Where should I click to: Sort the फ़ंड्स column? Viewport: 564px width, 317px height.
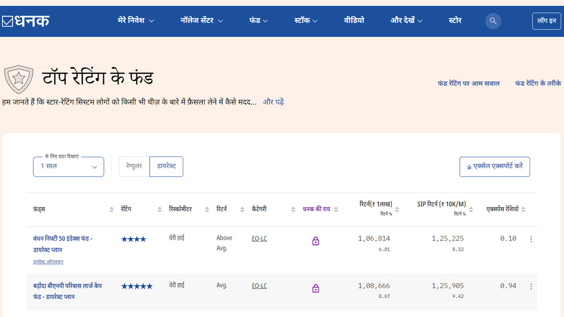[111, 209]
